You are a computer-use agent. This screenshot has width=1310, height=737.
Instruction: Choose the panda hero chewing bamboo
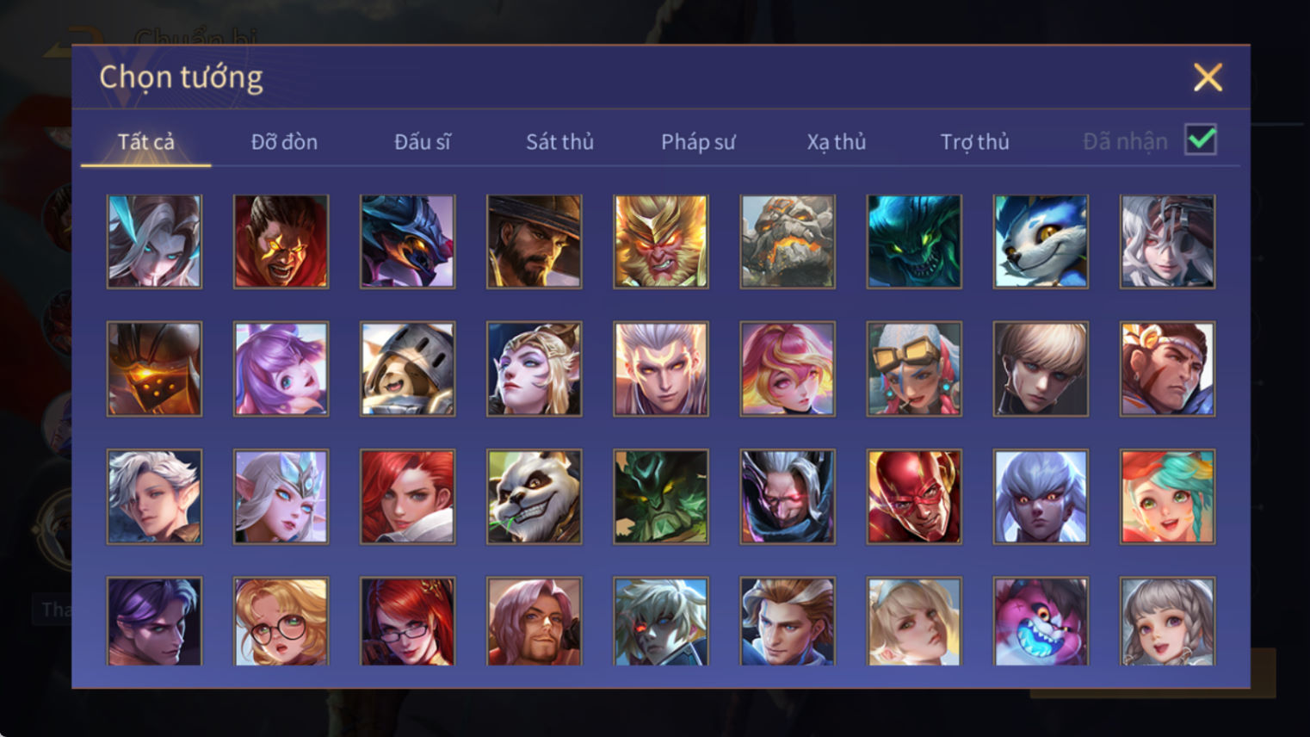point(535,497)
